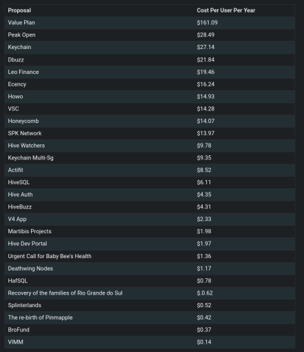The height and width of the screenshot is (352, 304).
Task: Select the Value Plan row
Action: (150, 23)
